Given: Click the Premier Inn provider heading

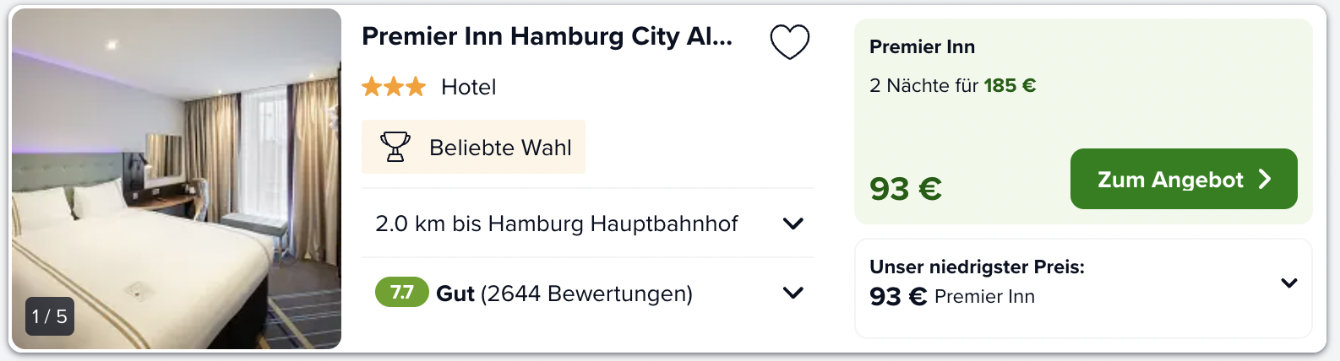Looking at the screenshot, I should click(x=922, y=47).
